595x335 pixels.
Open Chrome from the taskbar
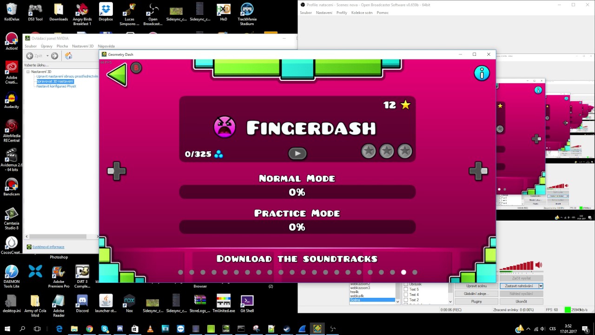89,328
